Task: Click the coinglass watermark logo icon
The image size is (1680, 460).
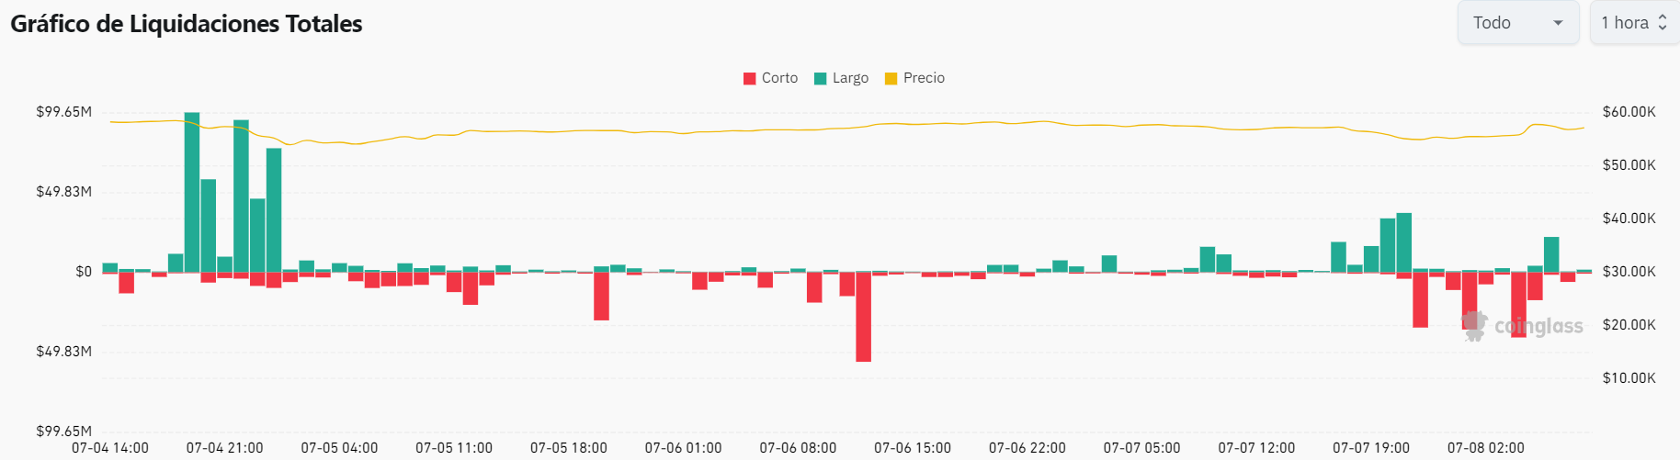Action: pyautogui.click(x=1474, y=326)
